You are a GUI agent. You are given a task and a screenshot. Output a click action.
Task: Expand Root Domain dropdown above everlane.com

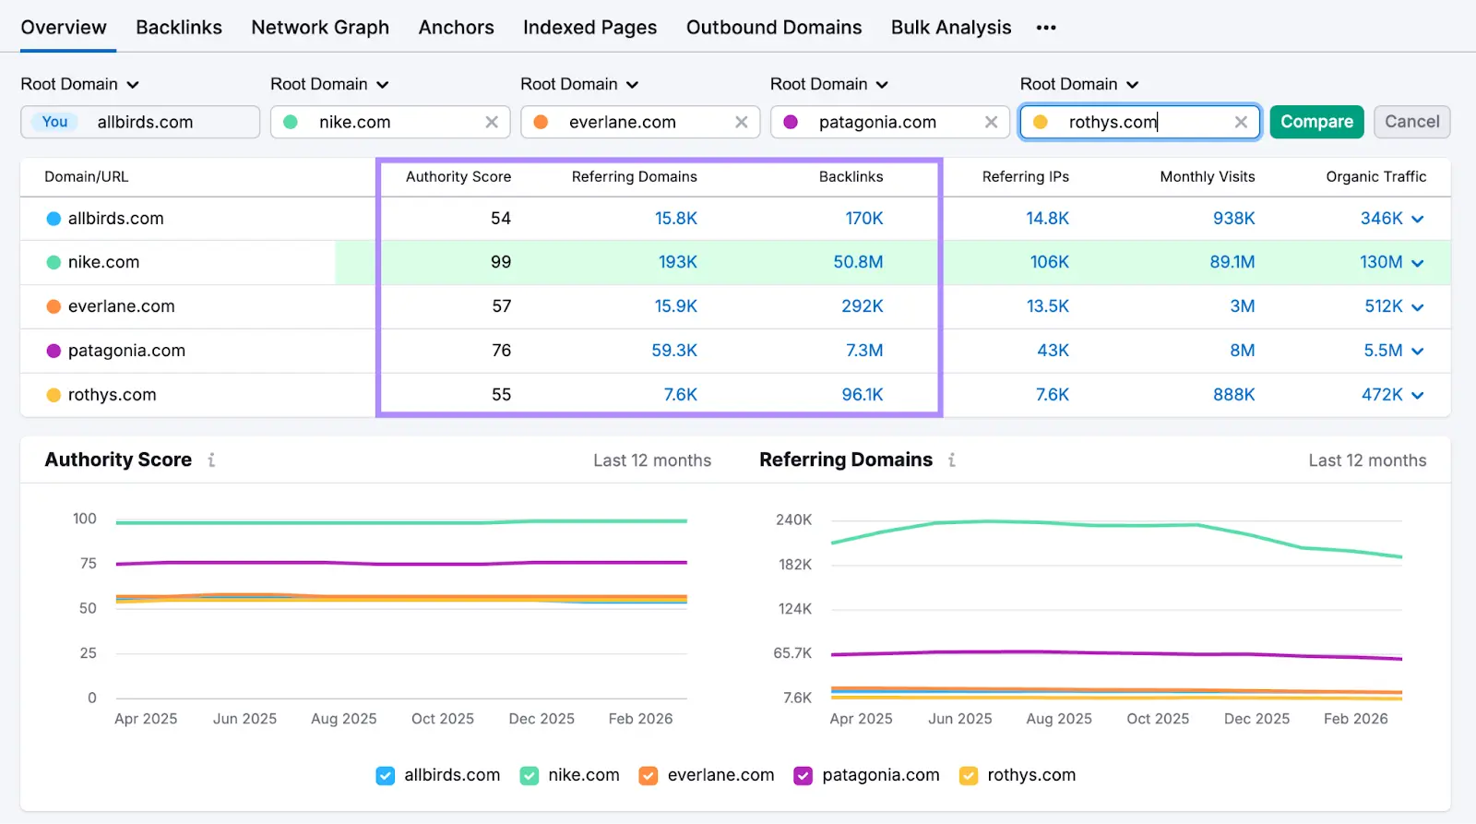click(x=579, y=84)
